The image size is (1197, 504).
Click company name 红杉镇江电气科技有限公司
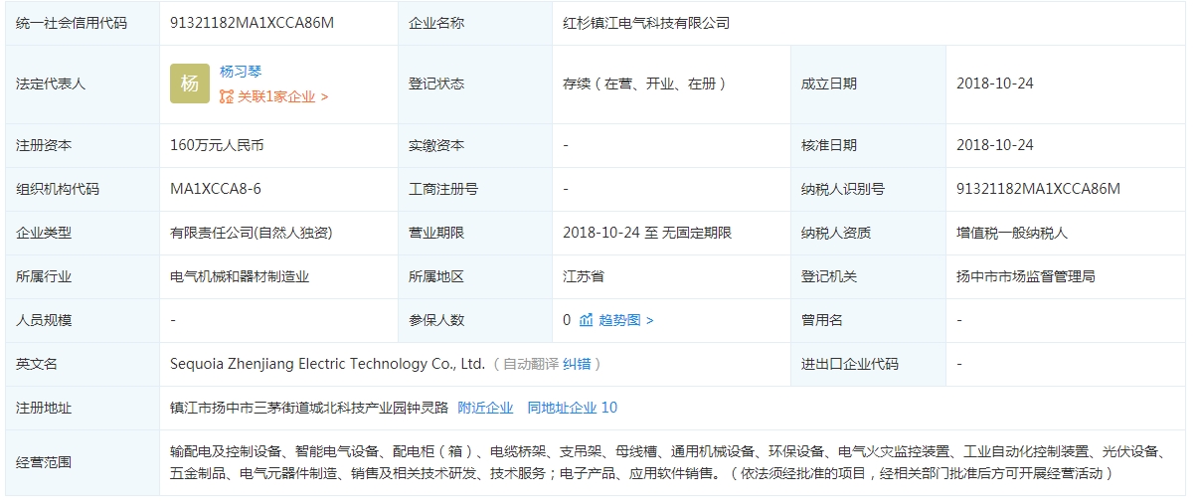pos(646,22)
